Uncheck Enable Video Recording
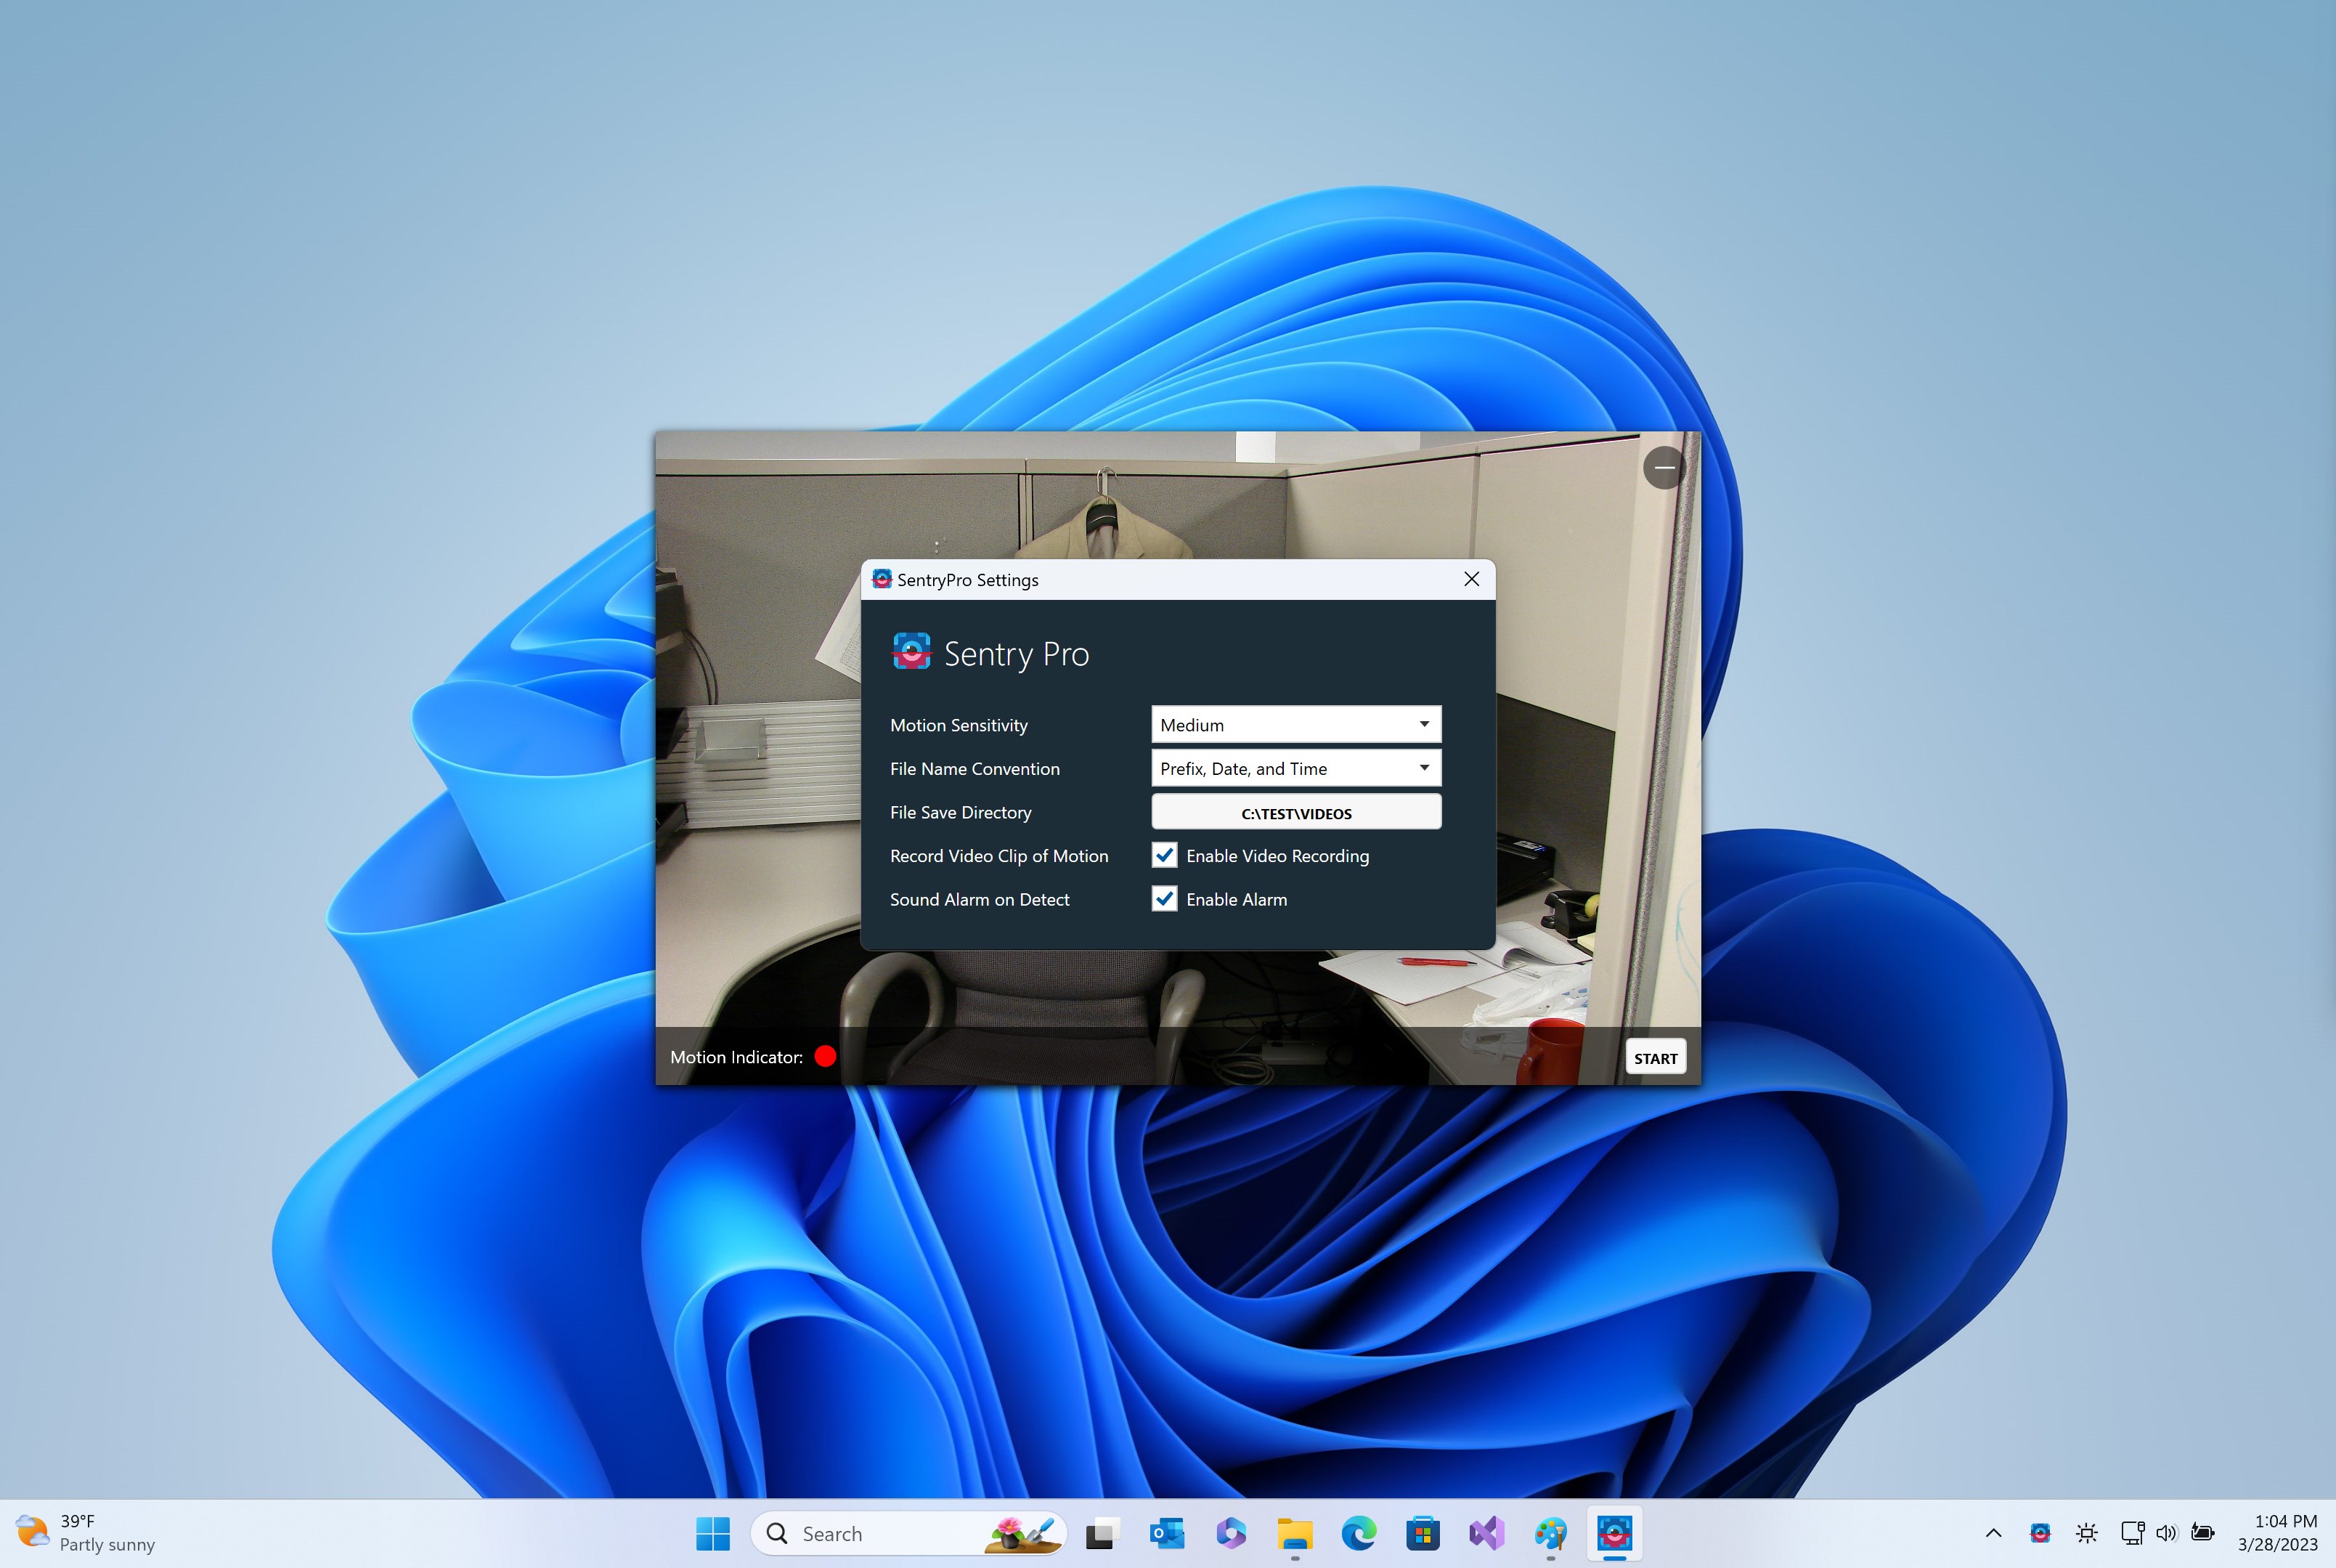This screenshot has width=2336, height=1568. (x=1163, y=855)
